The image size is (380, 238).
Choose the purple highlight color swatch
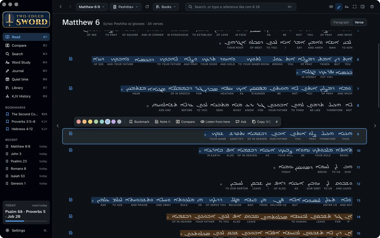click(x=113, y=122)
